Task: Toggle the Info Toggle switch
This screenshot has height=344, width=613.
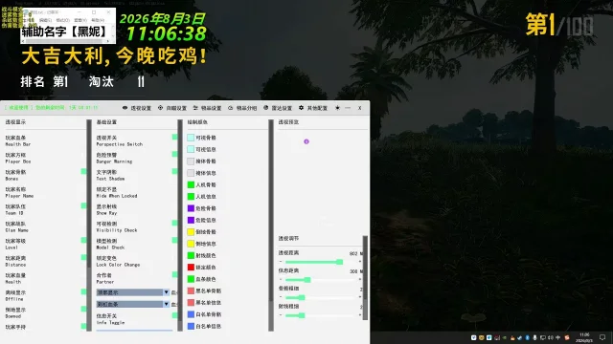Action: click(174, 315)
